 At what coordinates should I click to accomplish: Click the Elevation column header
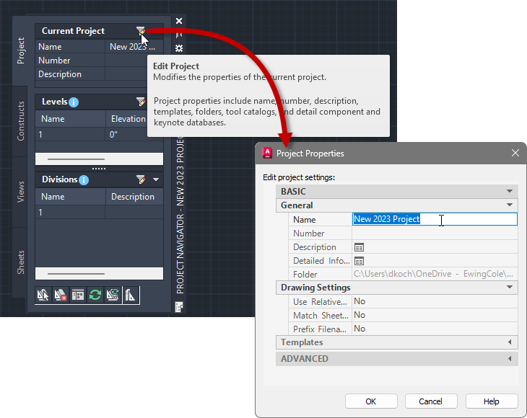pos(134,119)
